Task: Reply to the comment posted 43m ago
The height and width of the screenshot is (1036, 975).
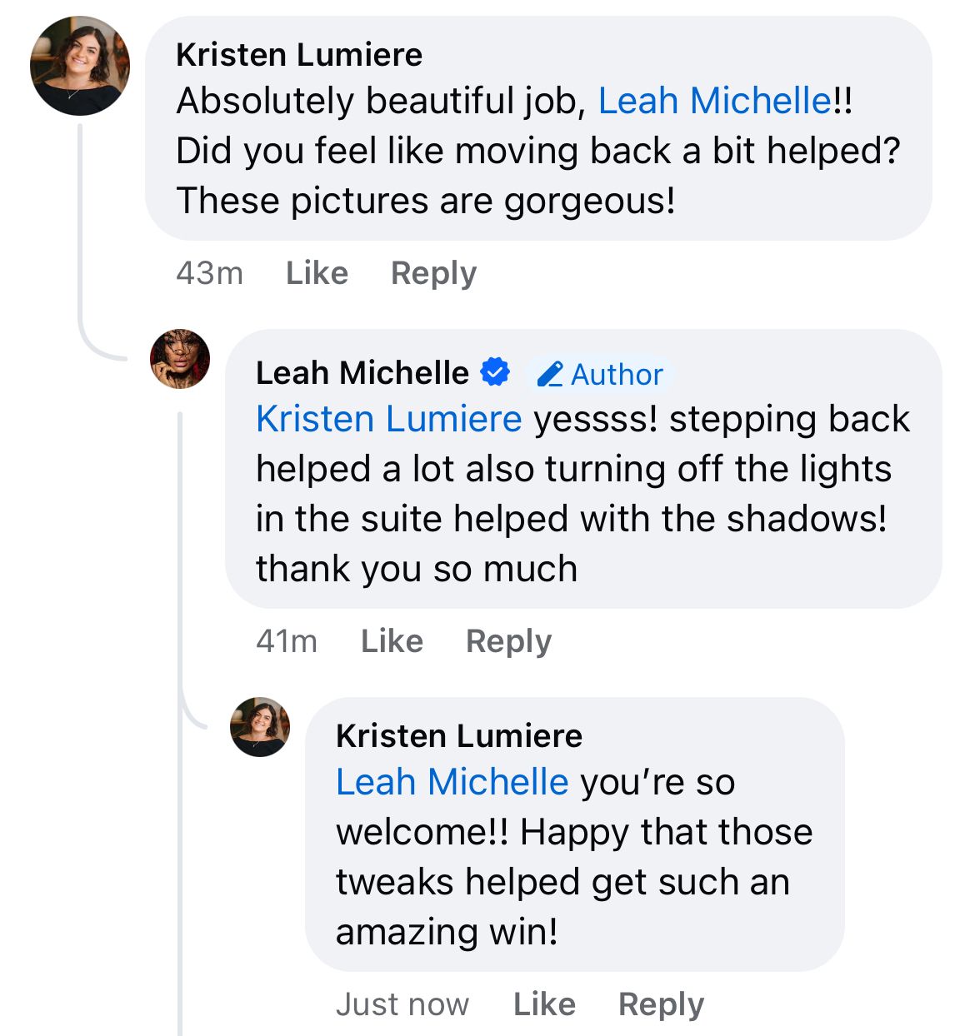Action: coord(433,273)
